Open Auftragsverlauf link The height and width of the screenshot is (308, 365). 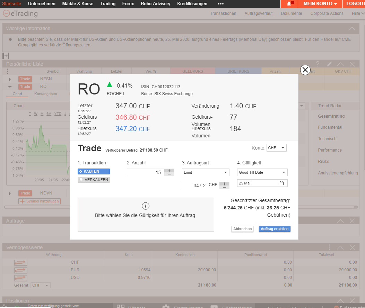pos(258,13)
